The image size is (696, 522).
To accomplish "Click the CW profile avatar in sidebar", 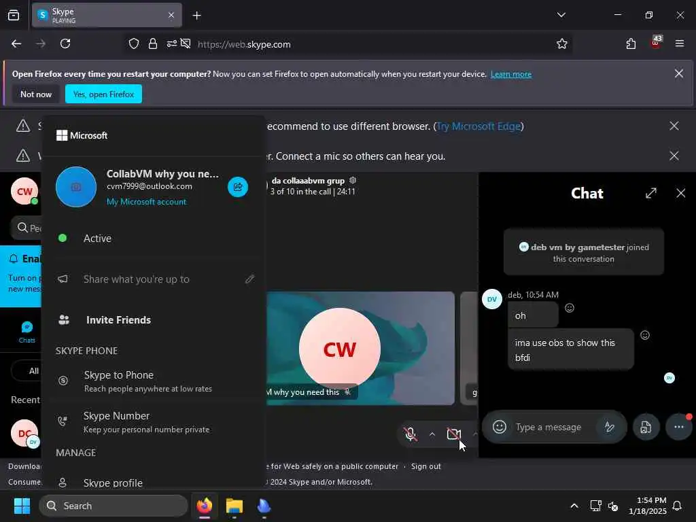I will coord(24,191).
